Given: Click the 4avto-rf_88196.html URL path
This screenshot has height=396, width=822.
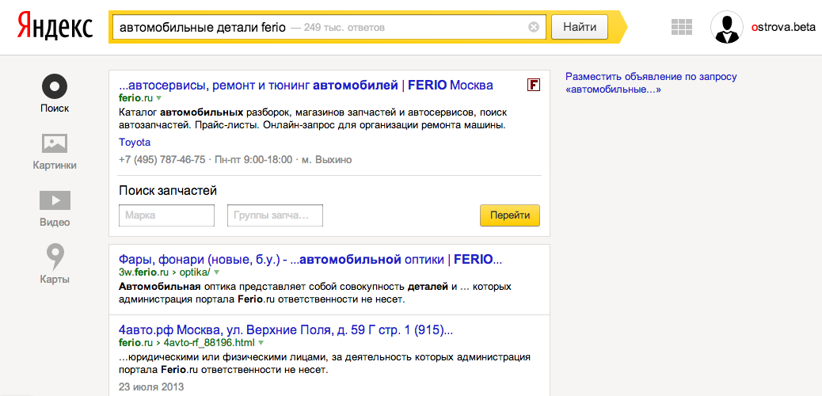Looking at the screenshot, I should [208, 343].
